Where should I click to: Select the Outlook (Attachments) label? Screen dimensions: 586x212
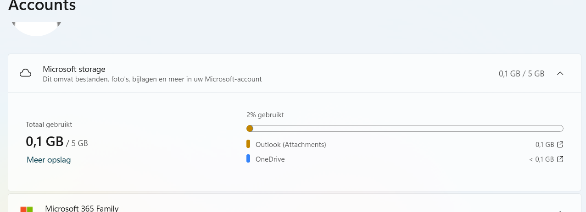pos(290,145)
